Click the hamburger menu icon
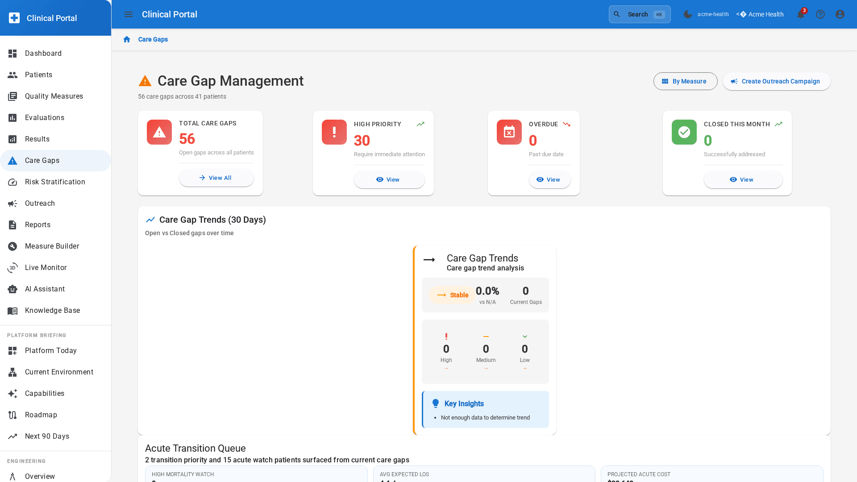Image resolution: width=857 pixels, height=482 pixels. 129,14
